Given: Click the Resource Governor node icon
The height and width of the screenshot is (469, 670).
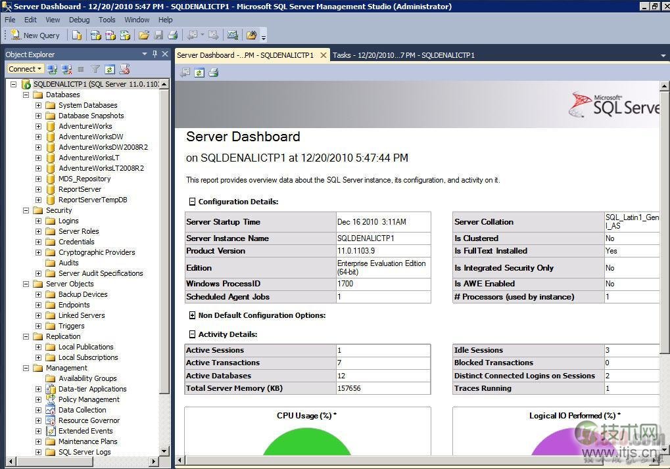Looking at the screenshot, I should [51, 420].
